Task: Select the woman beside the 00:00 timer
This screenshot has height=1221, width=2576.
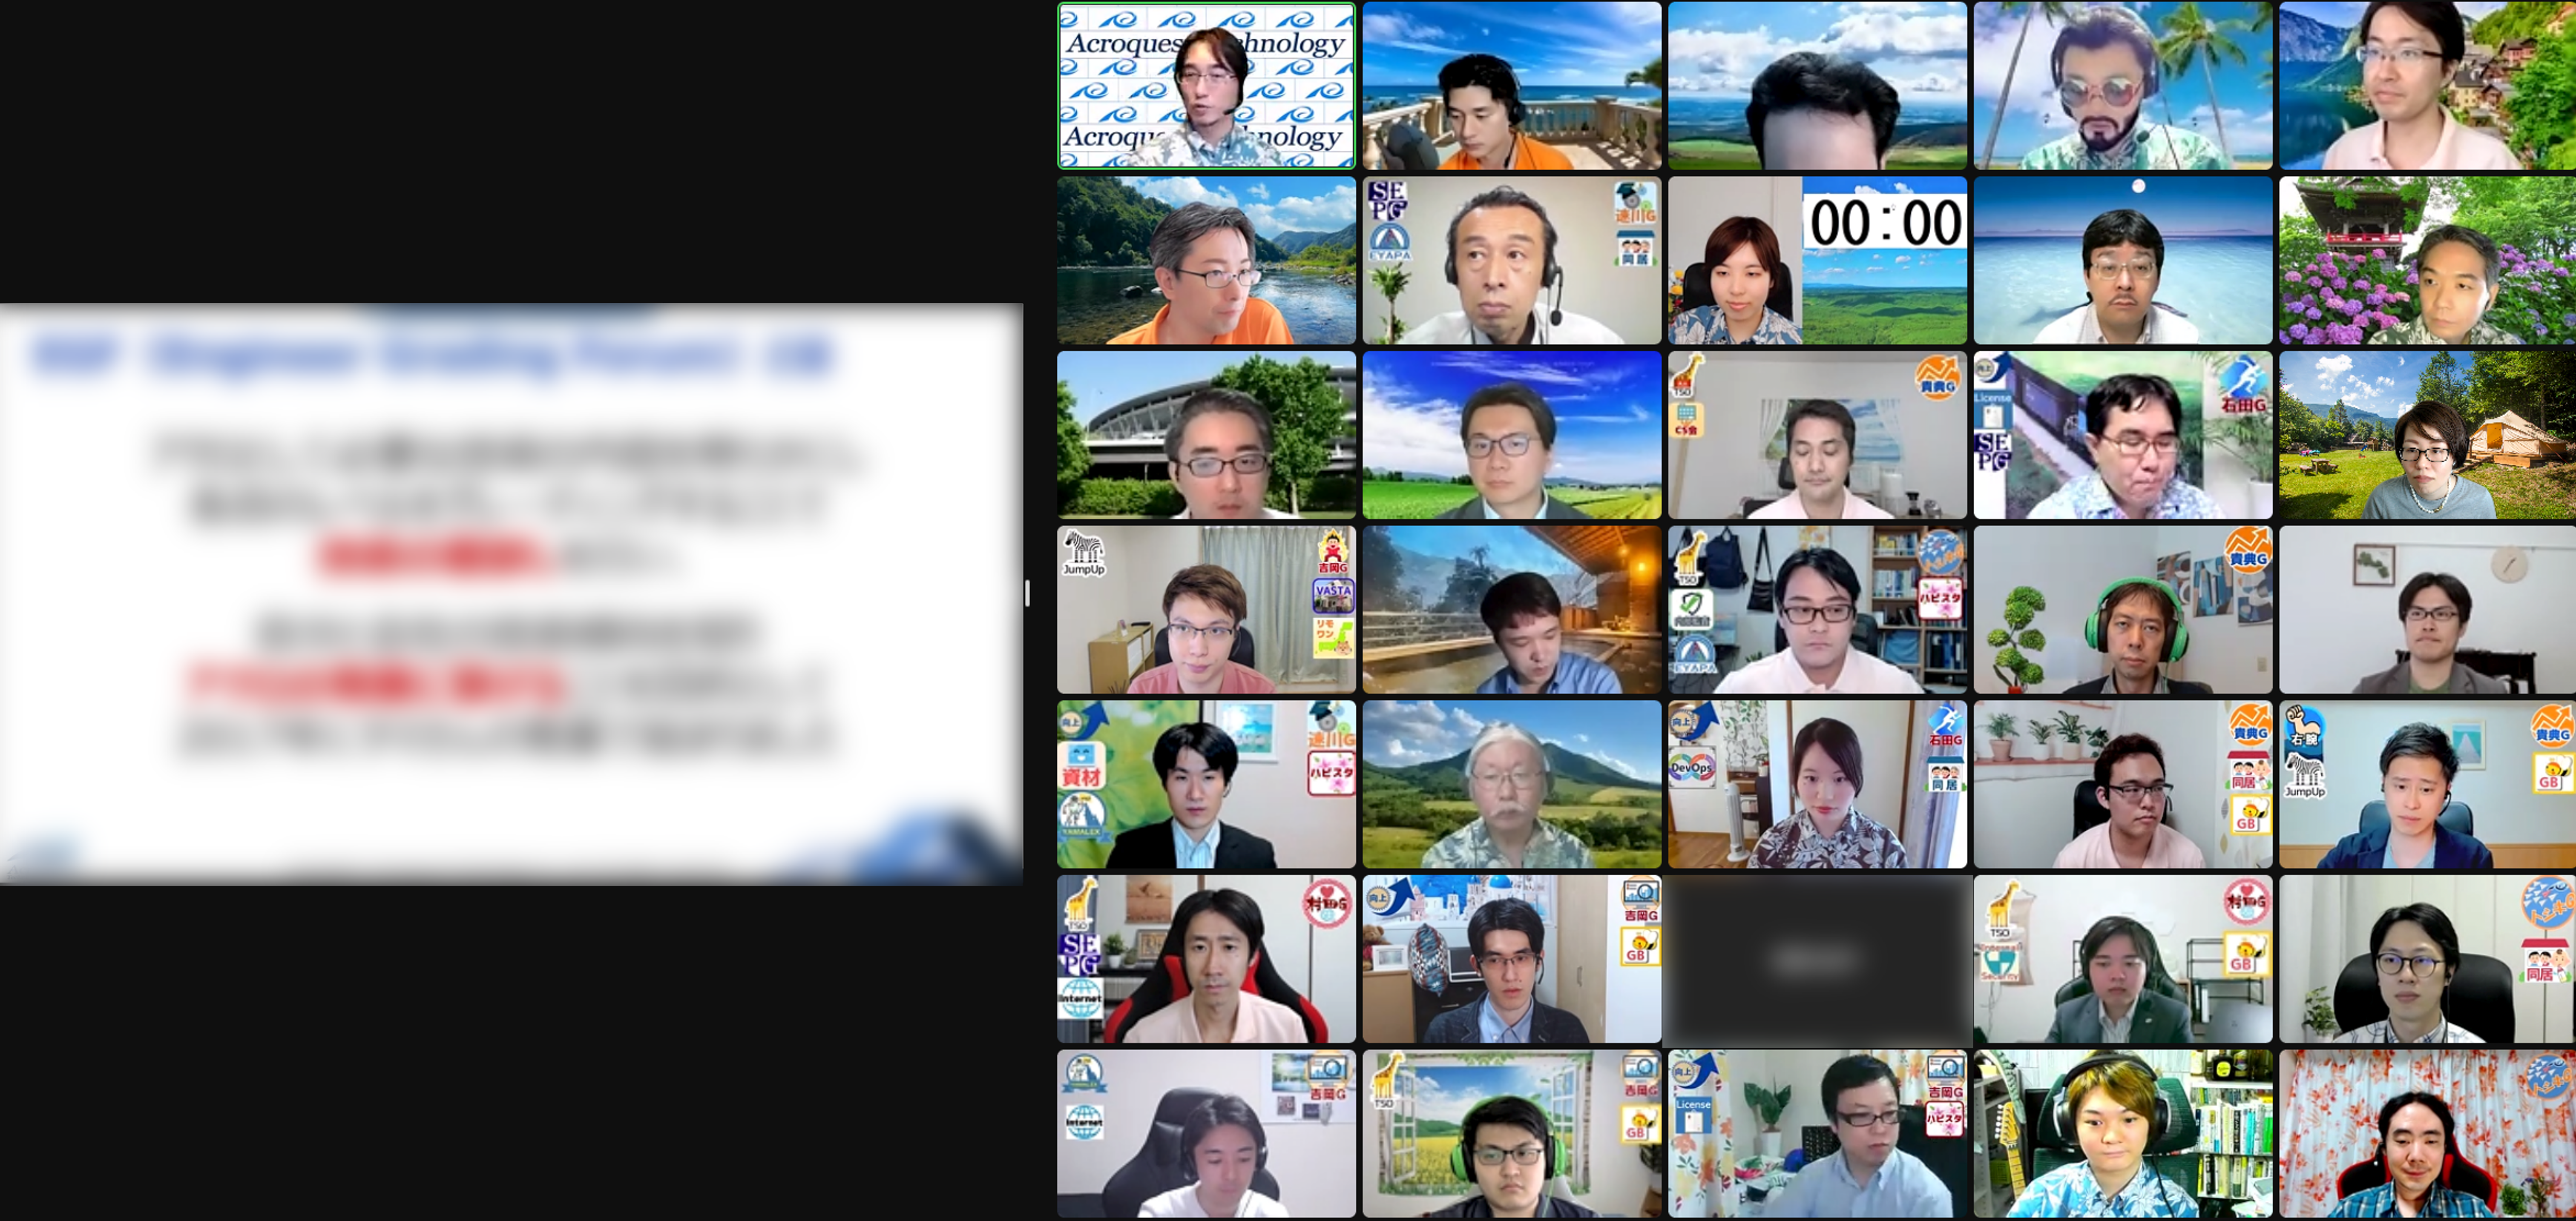Action: pos(1817,261)
